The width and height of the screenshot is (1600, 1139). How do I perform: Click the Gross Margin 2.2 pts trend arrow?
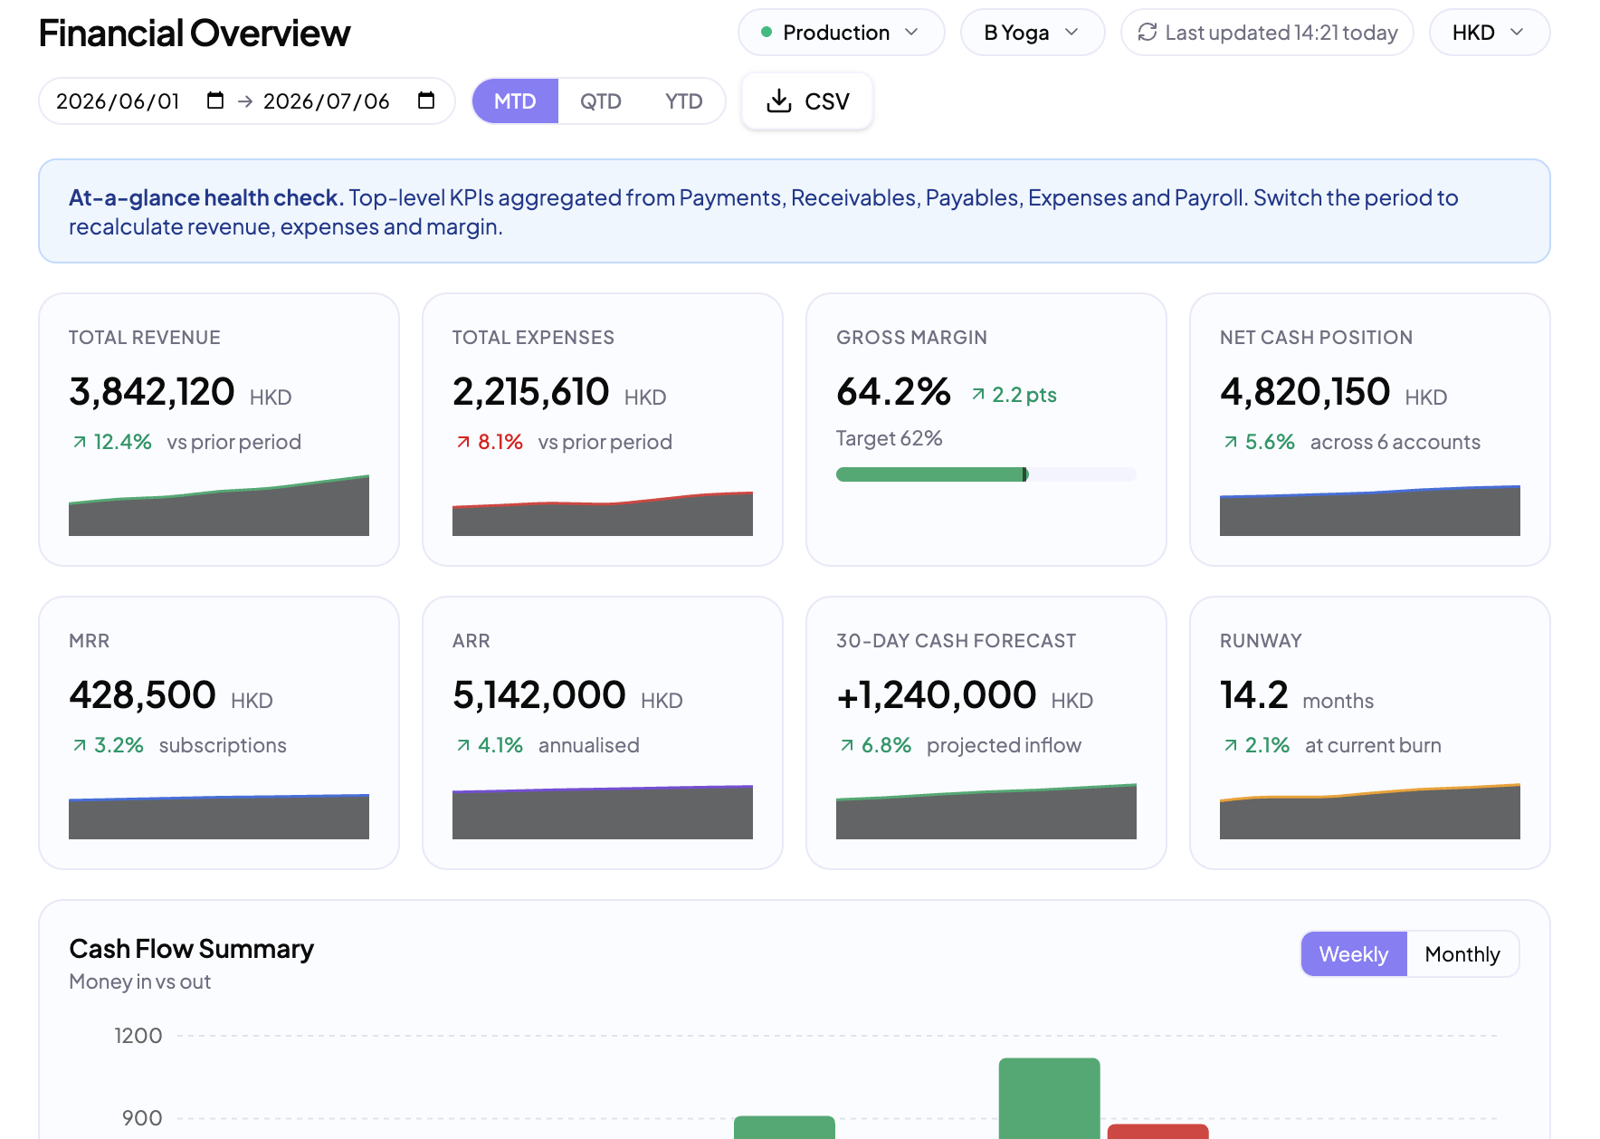[x=978, y=395]
